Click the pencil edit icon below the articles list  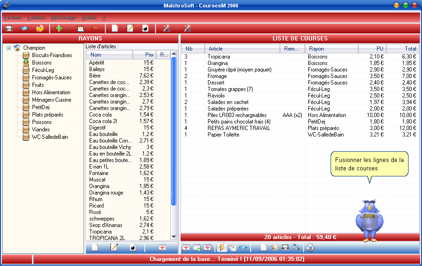pyautogui.click(x=114, y=247)
